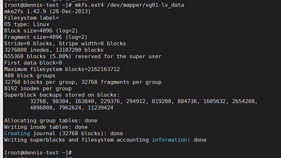Click the OS type: Linux line
Image resolution: width=281 pixels, height=158 pixels.
[x=27, y=24]
